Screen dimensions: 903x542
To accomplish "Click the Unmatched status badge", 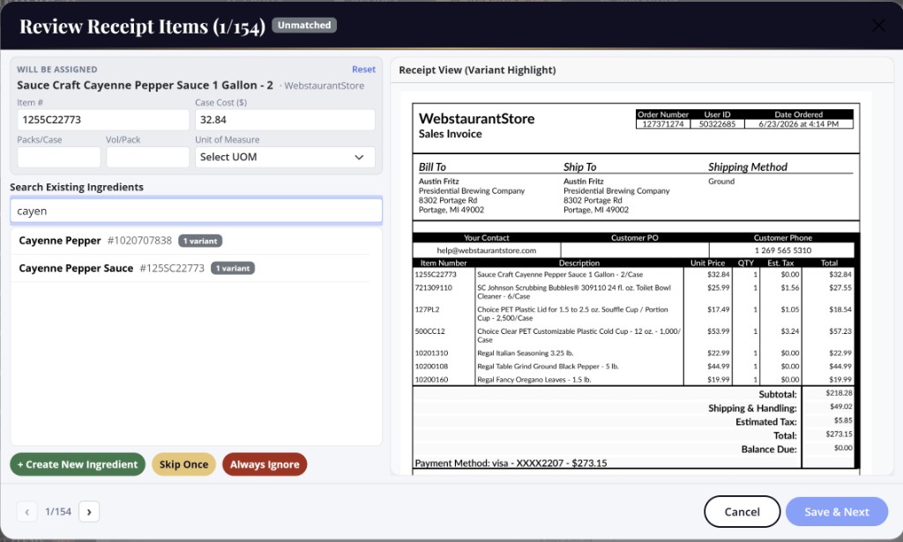I will point(304,26).
